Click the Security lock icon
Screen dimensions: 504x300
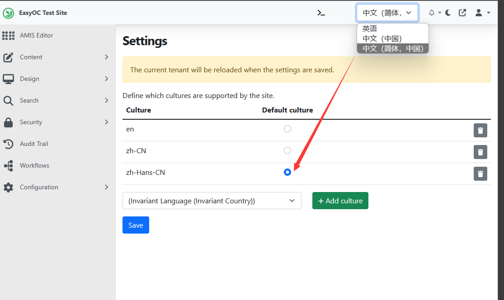[8, 122]
